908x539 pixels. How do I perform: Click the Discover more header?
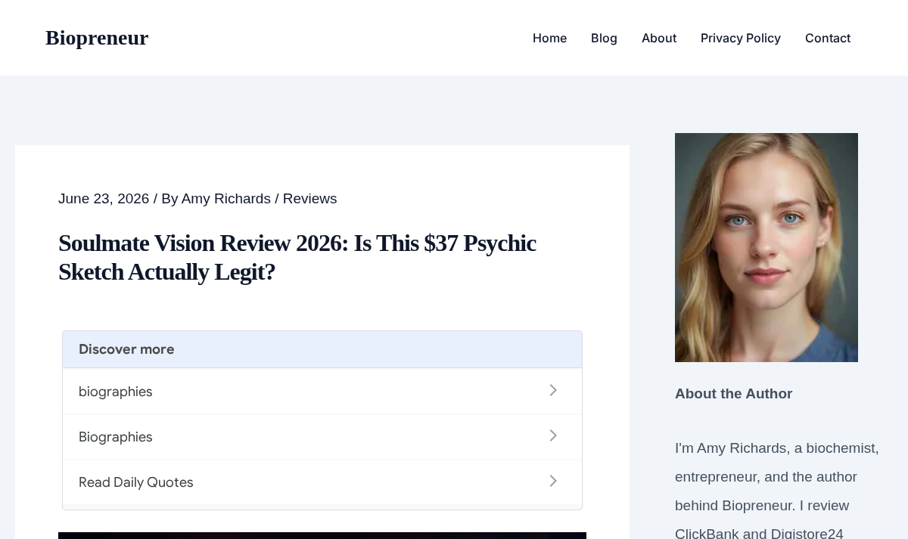point(322,349)
